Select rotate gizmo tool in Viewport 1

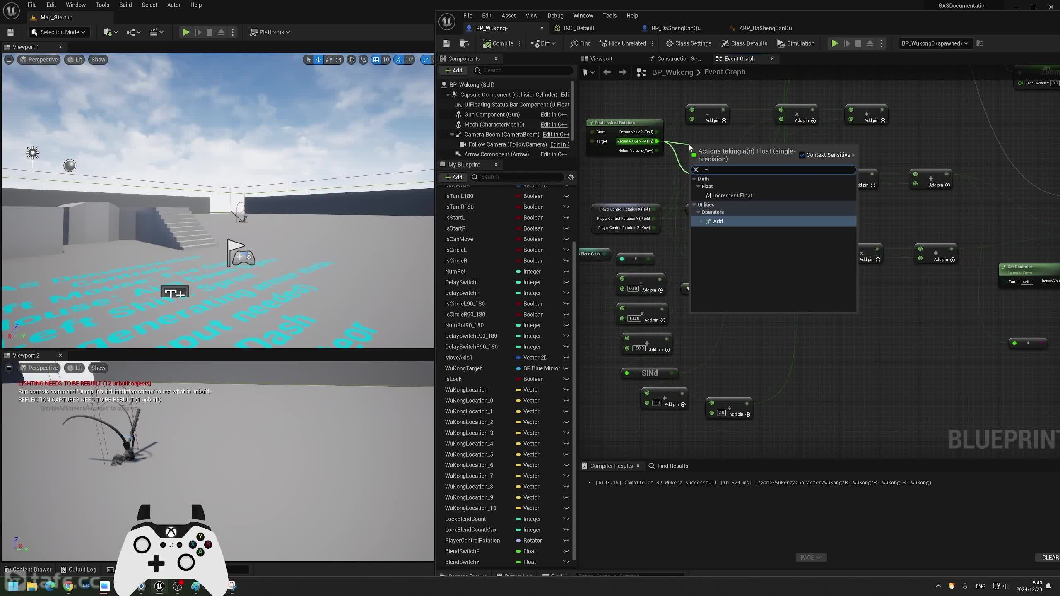pos(329,60)
